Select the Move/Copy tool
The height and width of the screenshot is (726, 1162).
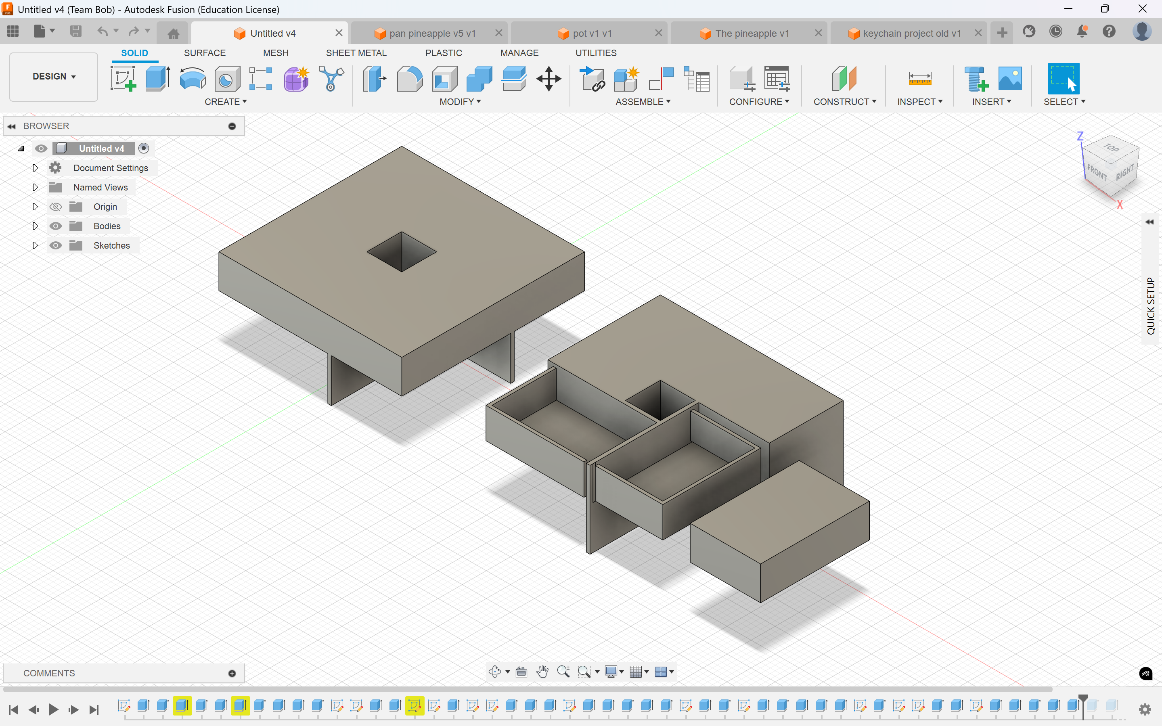click(x=549, y=79)
